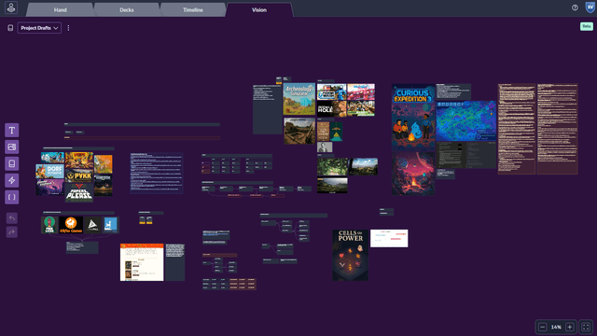The width and height of the screenshot is (597, 336).
Task: Select the PVKK image
Action: 79,176
